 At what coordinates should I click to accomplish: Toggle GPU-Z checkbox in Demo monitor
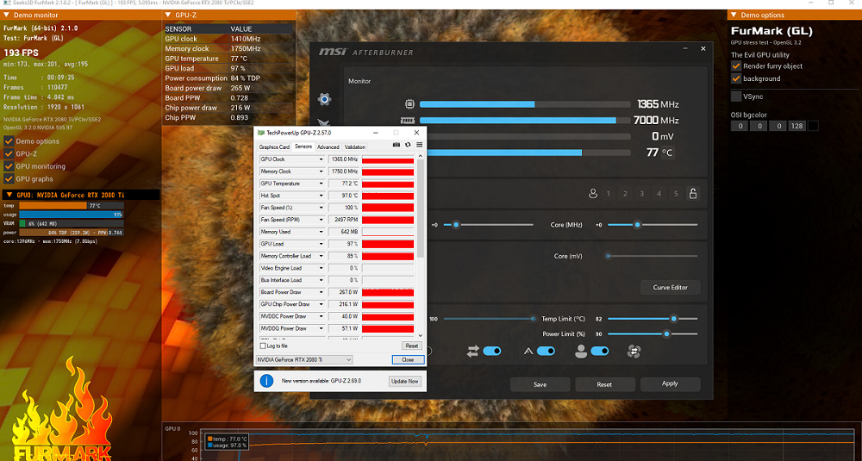coord(9,154)
